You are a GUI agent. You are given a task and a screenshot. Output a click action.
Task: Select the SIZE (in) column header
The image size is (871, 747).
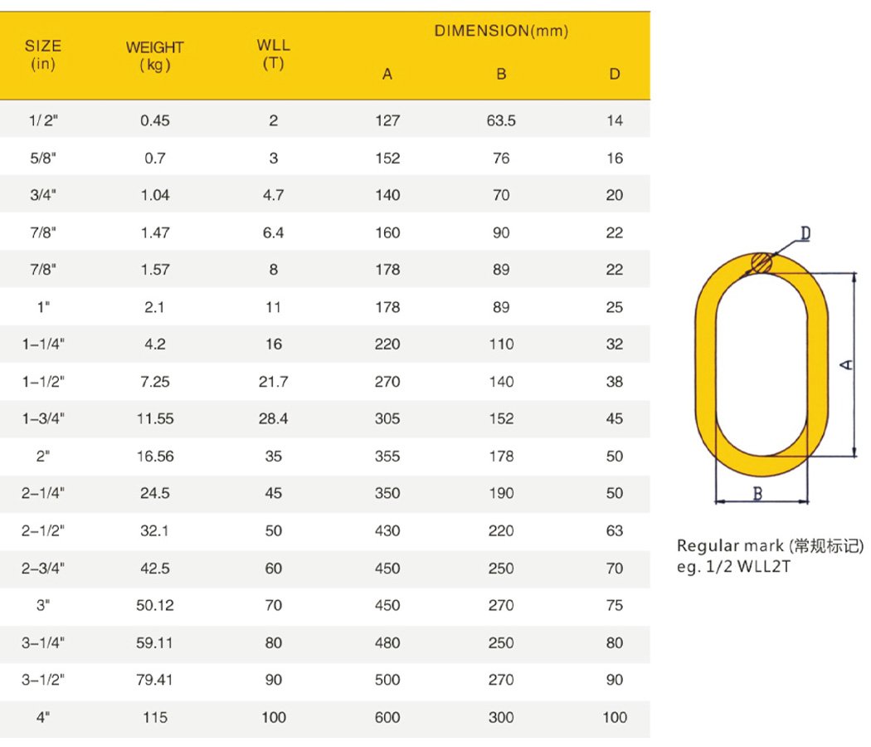pyautogui.click(x=43, y=55)
